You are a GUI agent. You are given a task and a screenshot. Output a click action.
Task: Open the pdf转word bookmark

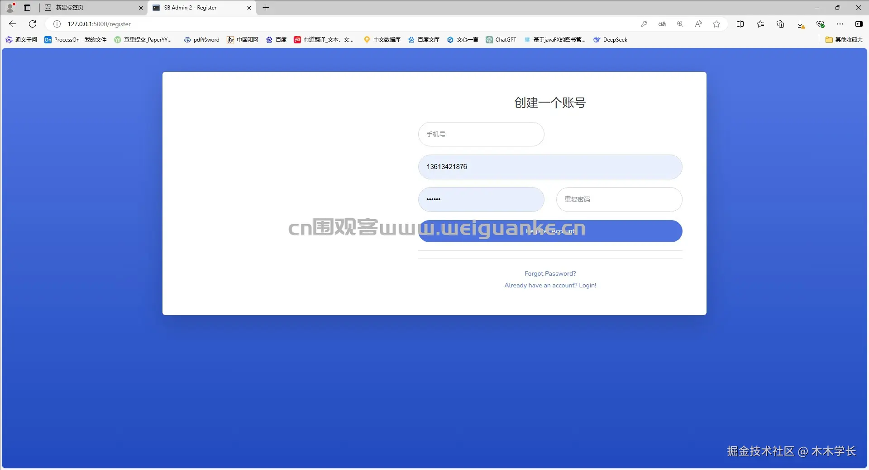pos(201,40)
